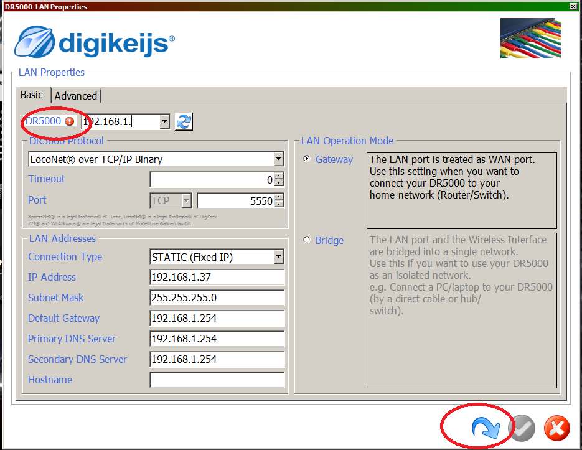Click the DR5000 address text box
The width and height of the screenshot is (582, 450).
click(121, 121)
